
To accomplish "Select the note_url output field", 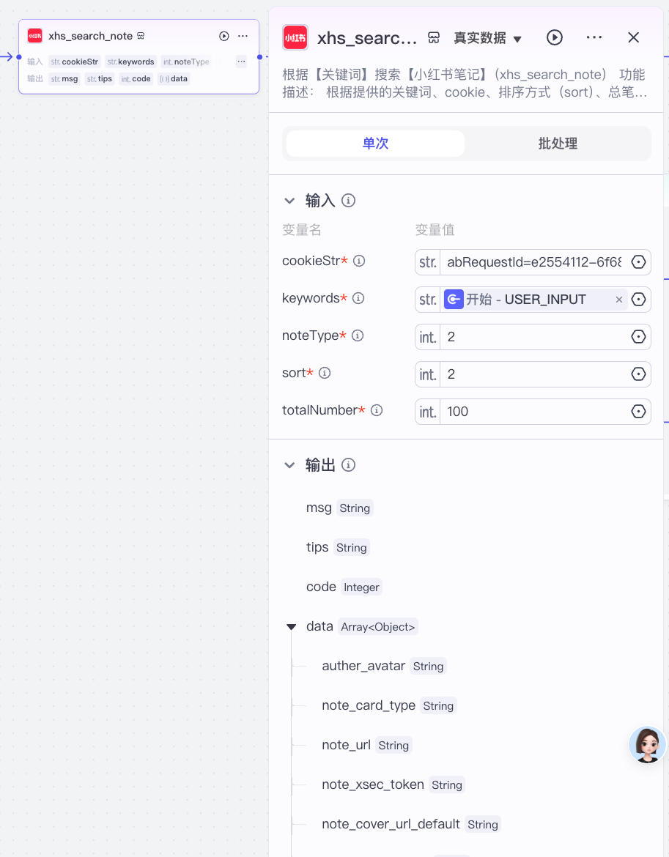I will coord(367,745).
